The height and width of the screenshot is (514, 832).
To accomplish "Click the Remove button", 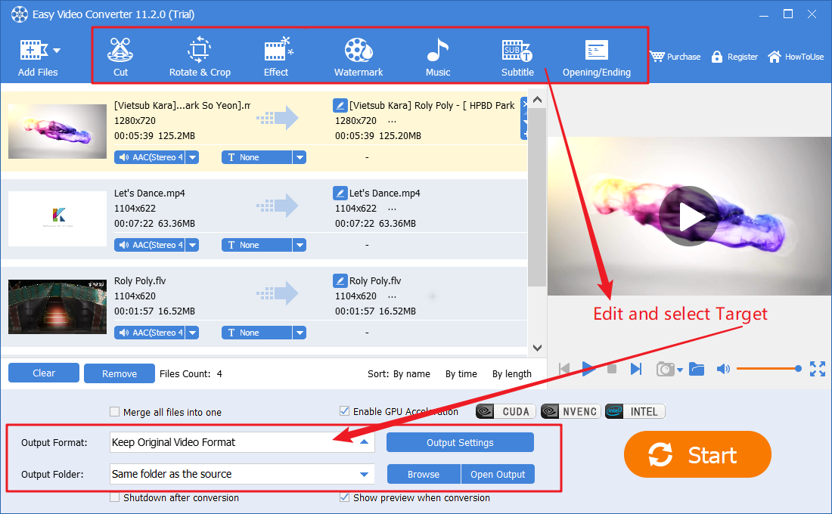I will pyautogui.click(x=120, y=373).
